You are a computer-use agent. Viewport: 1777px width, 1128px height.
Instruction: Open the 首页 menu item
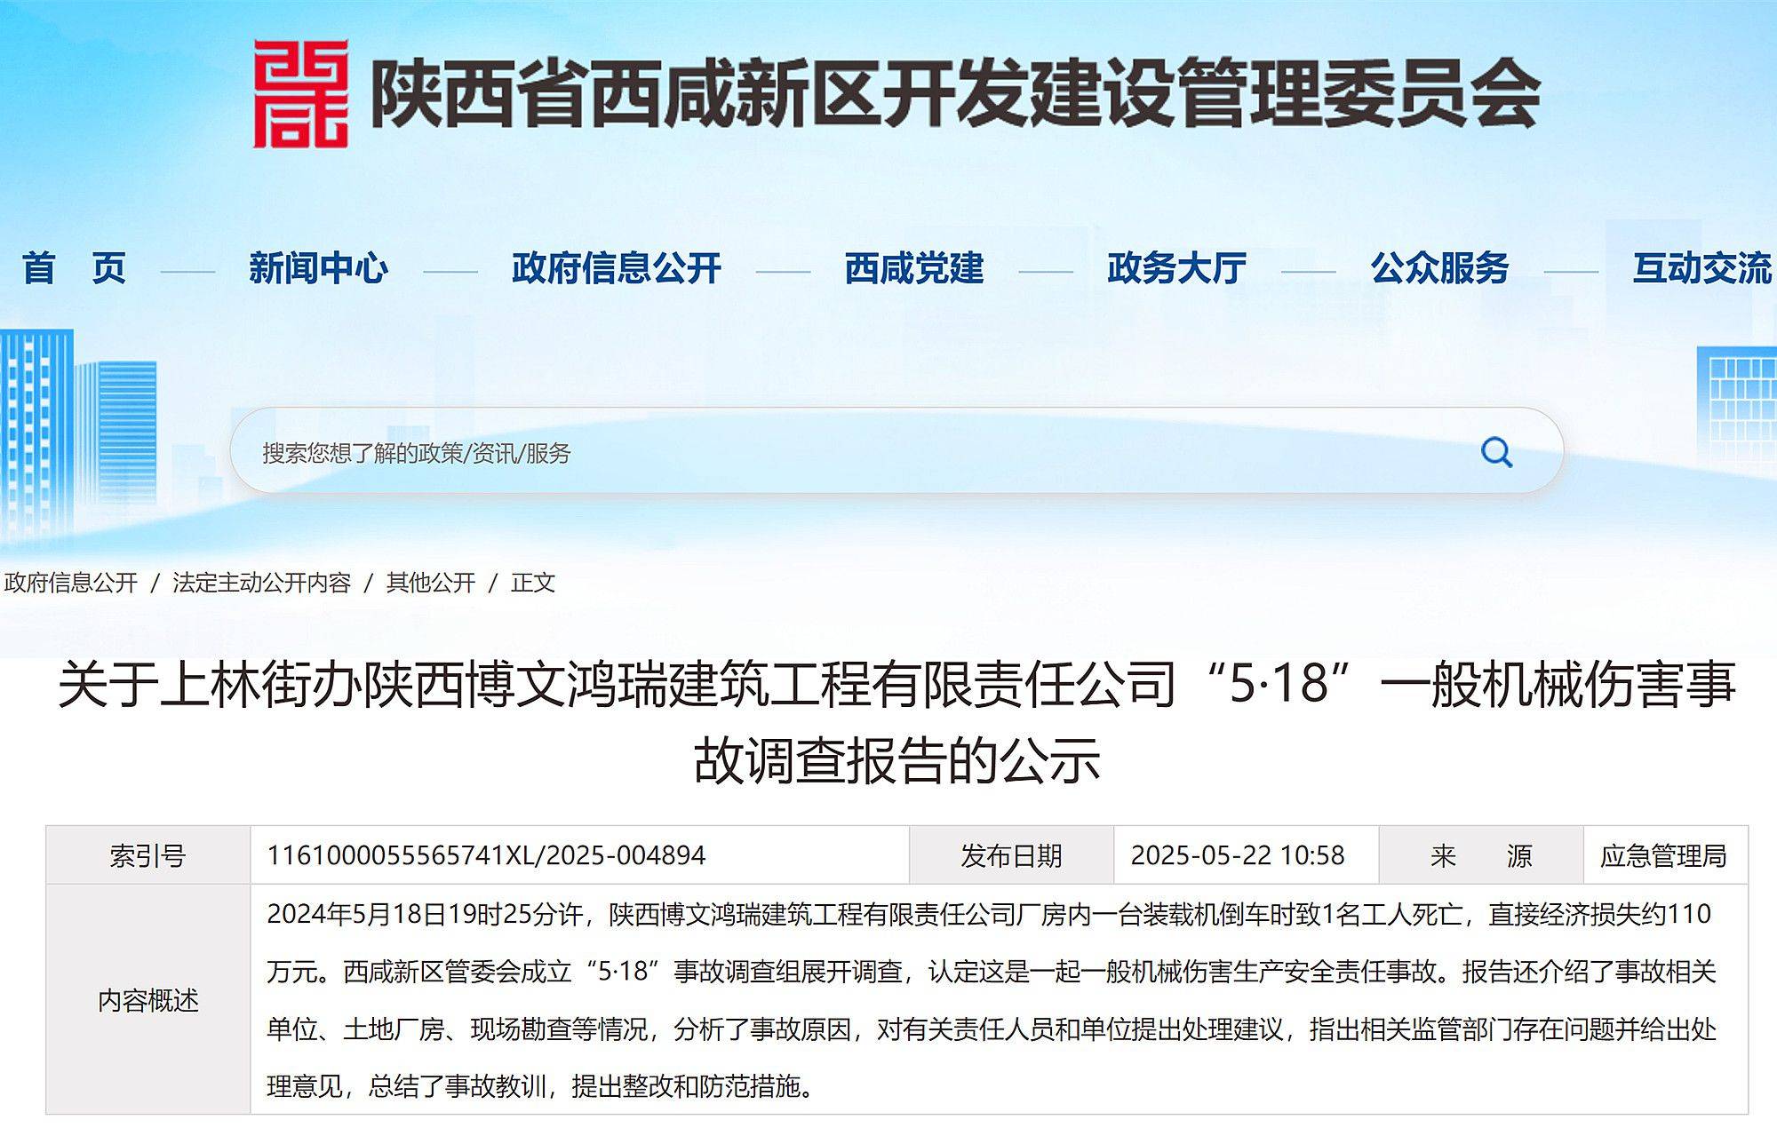point(74,268)
